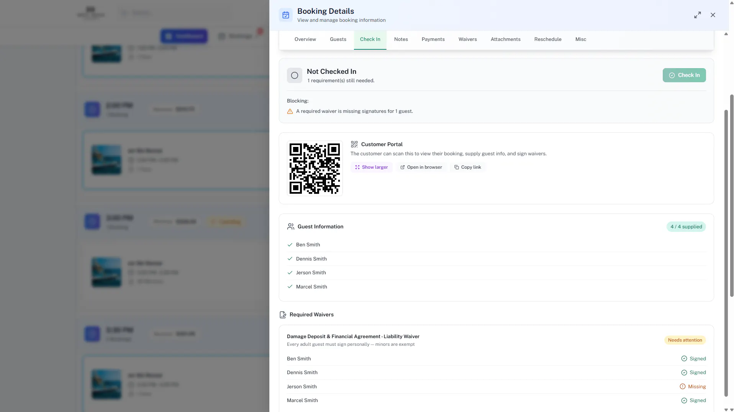
Task: Select the Check In tab
Action: 370,39
